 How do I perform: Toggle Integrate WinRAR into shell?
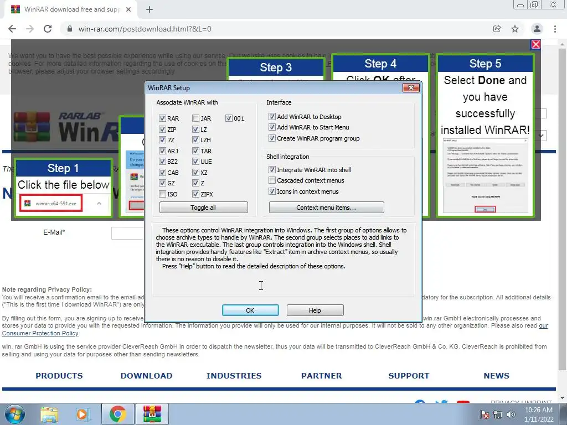tap(272, 169)
